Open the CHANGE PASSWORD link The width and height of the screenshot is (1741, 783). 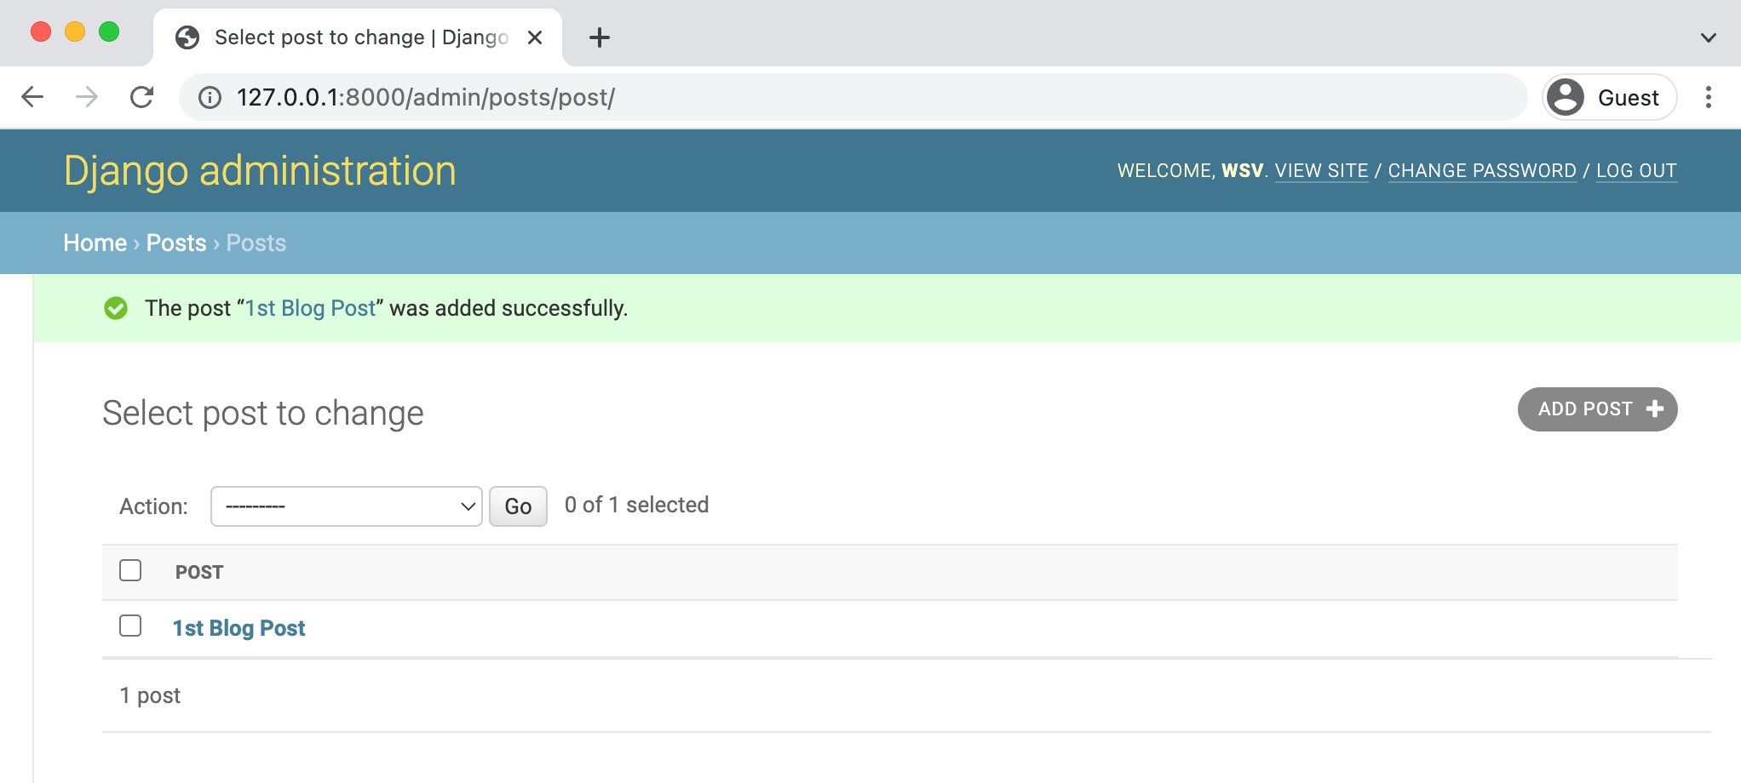1482,170
